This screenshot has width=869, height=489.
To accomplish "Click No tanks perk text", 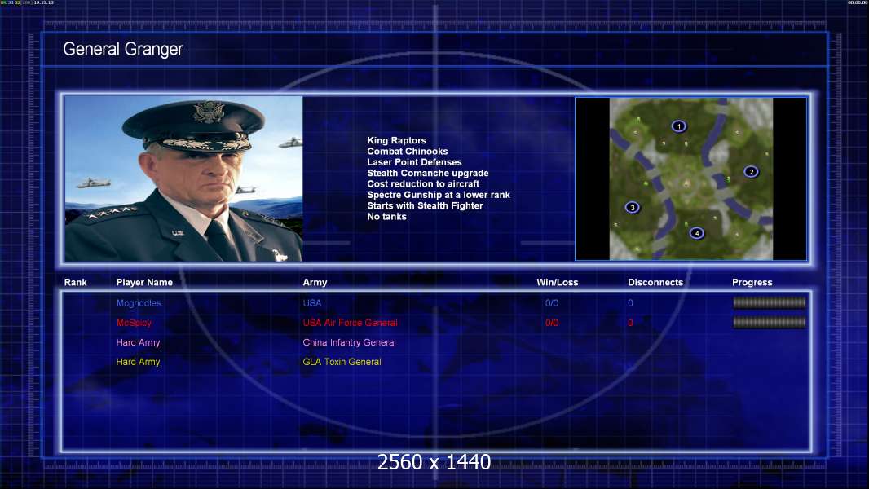I will (x=386, y=217).
